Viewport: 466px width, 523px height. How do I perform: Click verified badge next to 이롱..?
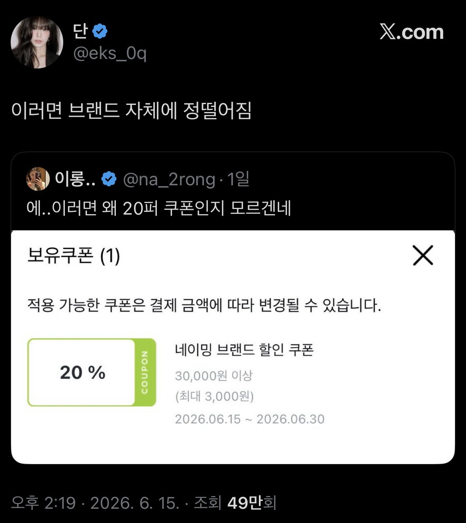(x=109, y=179)
